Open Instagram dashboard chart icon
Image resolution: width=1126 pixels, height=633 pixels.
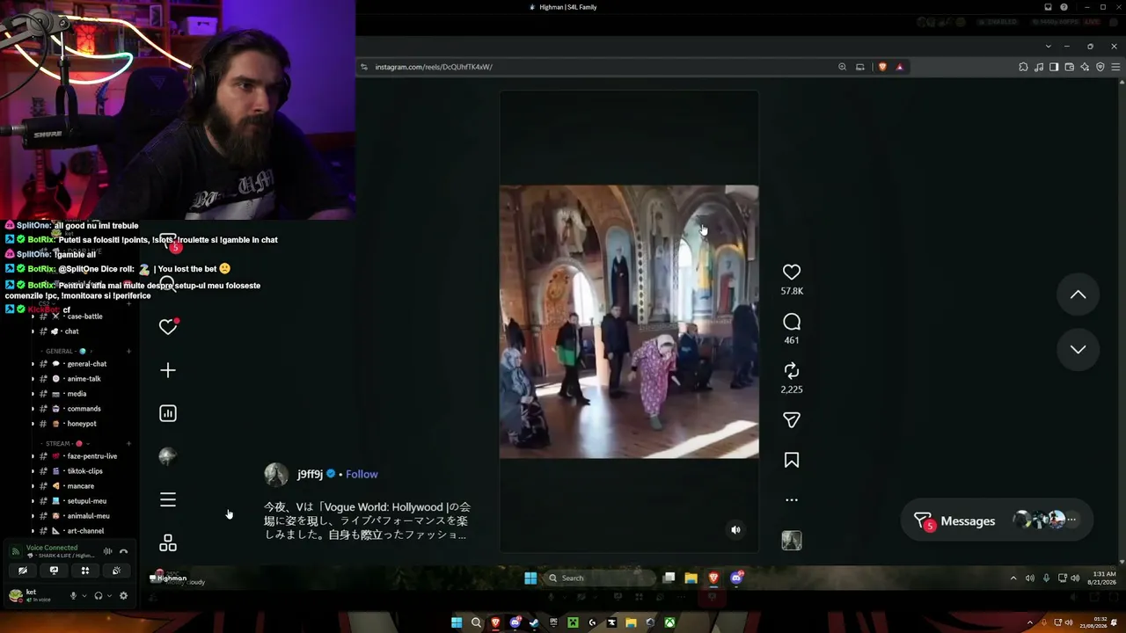point(168,413)
